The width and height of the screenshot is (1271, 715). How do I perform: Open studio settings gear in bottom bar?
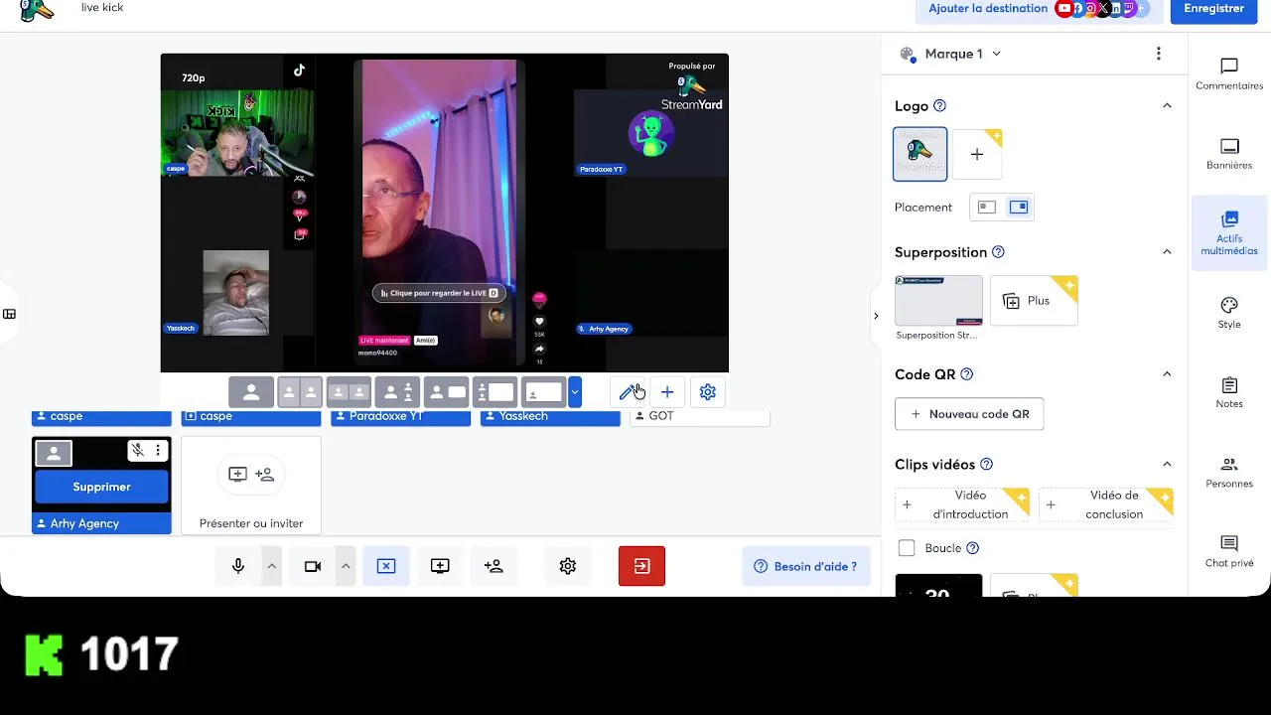coord(568,566)
